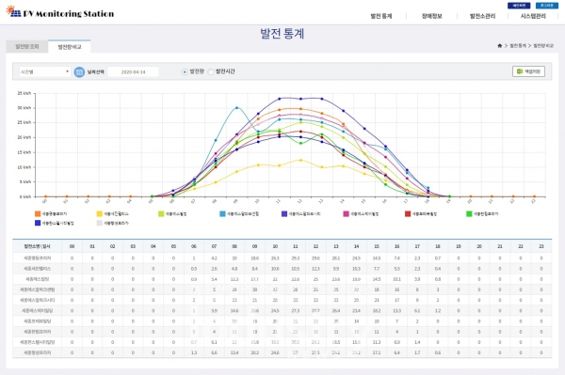Click the 27.7 table cell

tap(315, 311)
